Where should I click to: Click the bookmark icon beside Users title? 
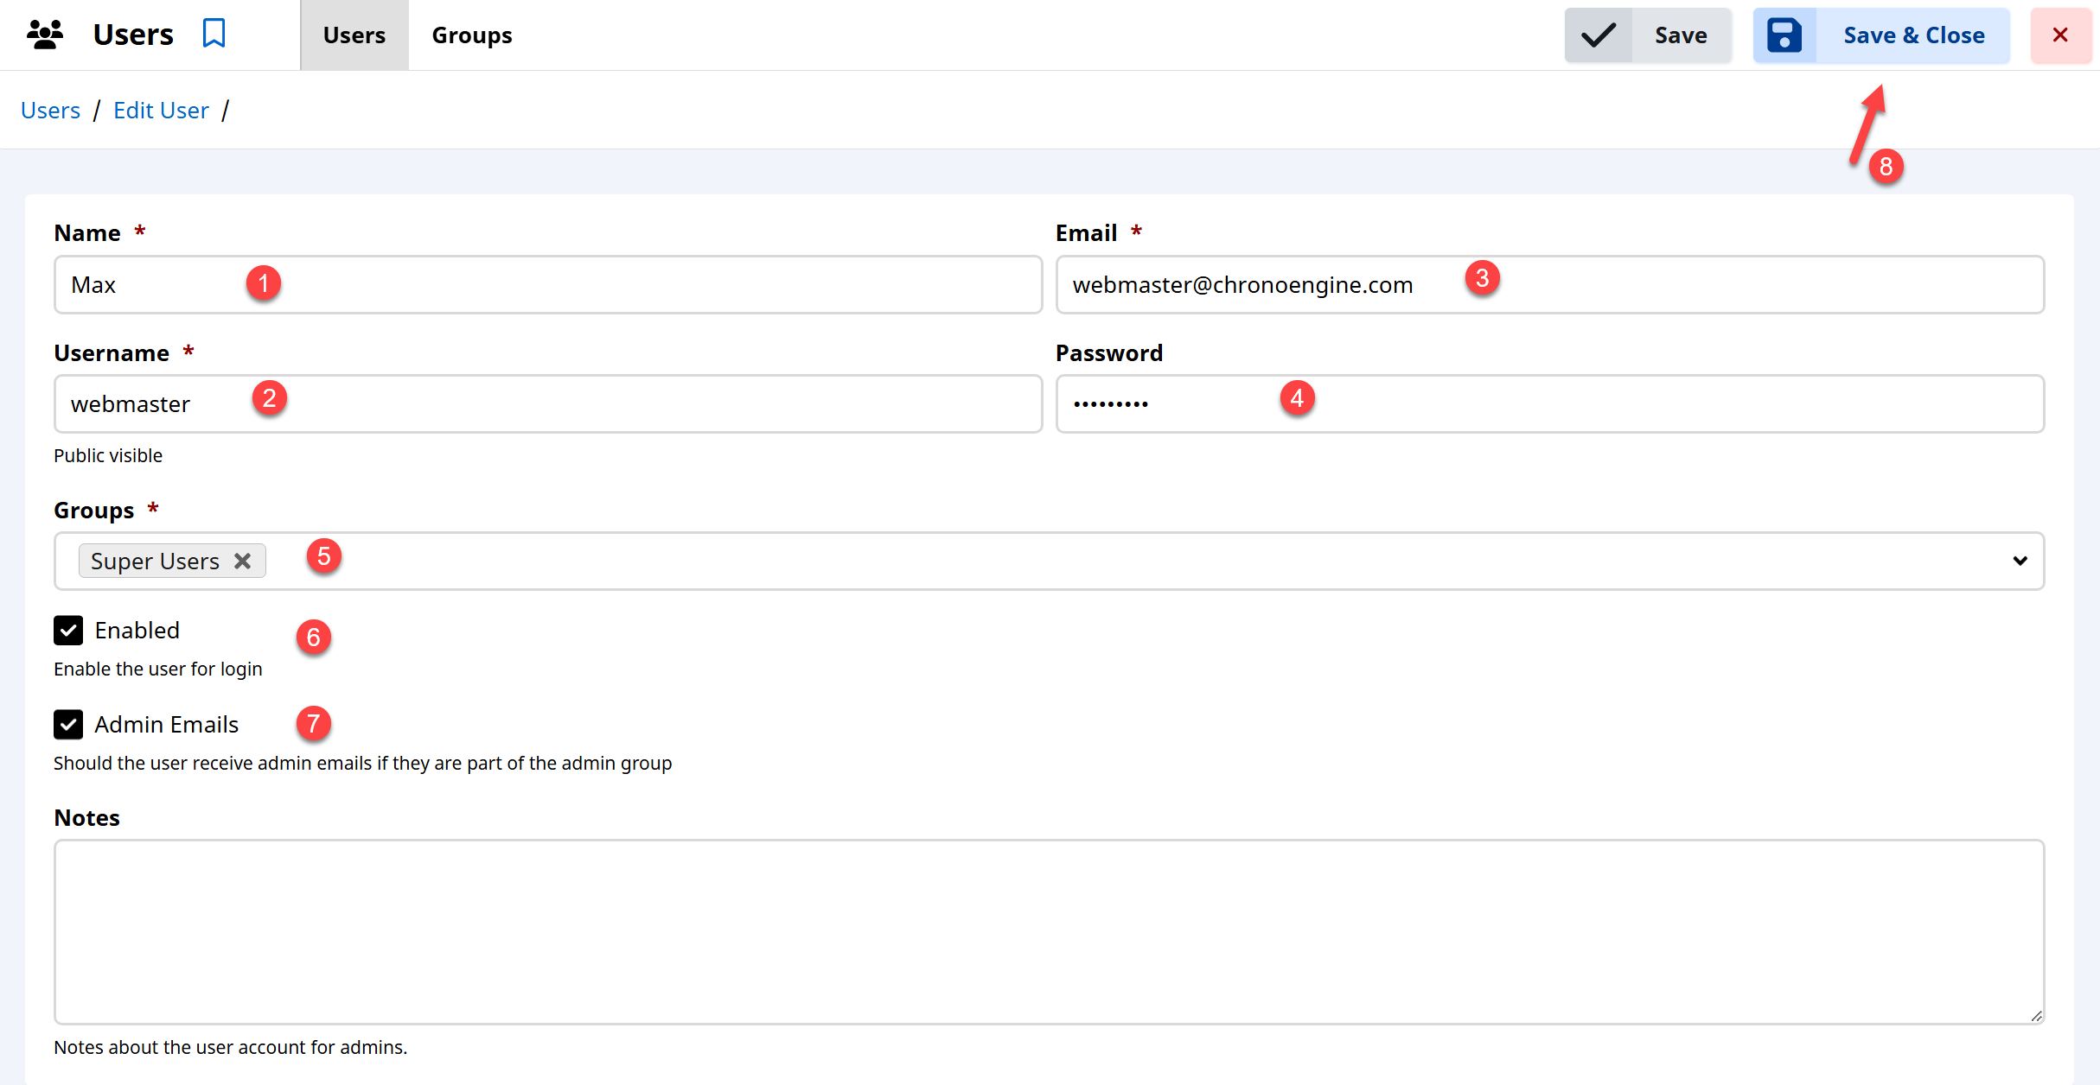pos(214,35)
